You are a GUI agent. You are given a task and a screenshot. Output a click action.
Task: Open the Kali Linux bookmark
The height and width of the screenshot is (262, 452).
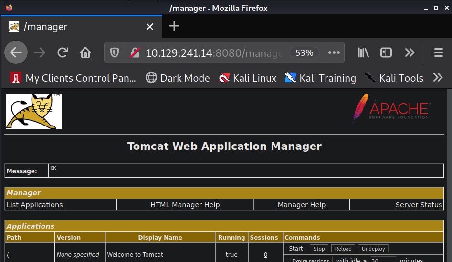pos(247,78)
